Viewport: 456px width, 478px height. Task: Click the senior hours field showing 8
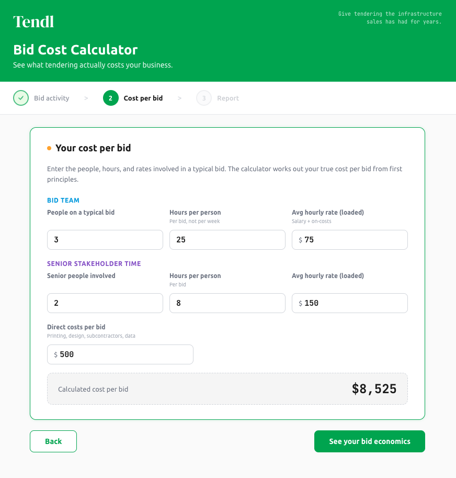(x=227, y=303)
